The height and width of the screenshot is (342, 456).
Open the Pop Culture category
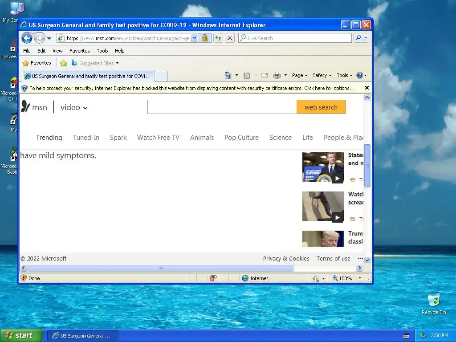point(241,138)
